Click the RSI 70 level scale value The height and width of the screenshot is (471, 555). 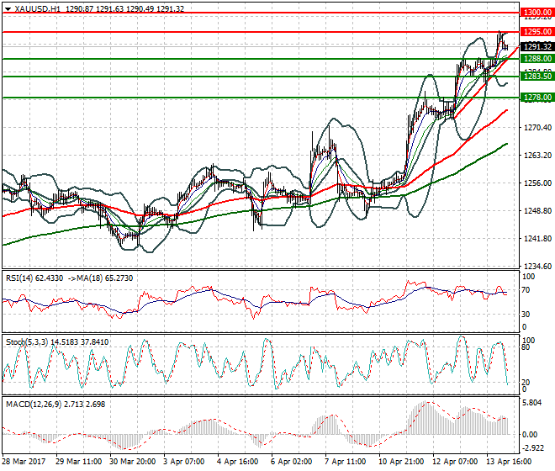(526, 290)
